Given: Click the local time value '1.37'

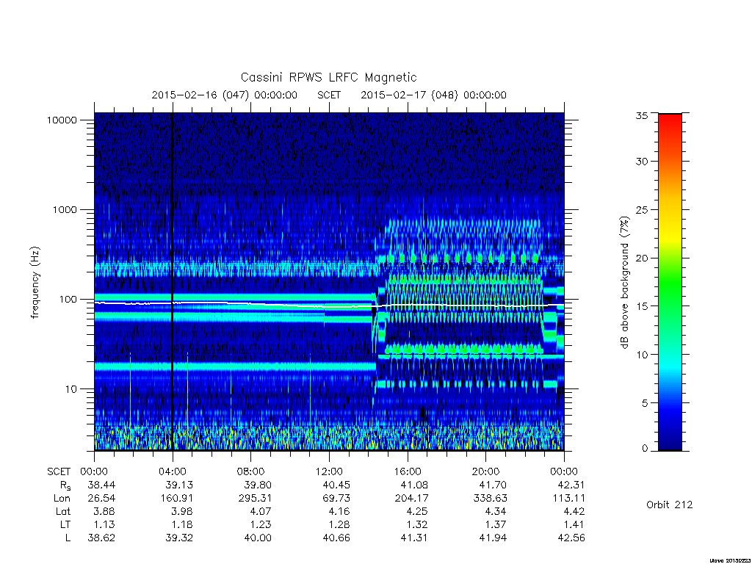Looking at the screenshot, I should [496, 524].
